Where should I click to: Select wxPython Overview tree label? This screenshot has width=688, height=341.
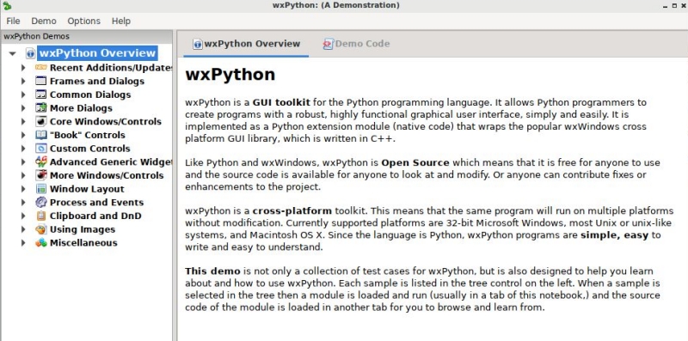tap(97, 53)
